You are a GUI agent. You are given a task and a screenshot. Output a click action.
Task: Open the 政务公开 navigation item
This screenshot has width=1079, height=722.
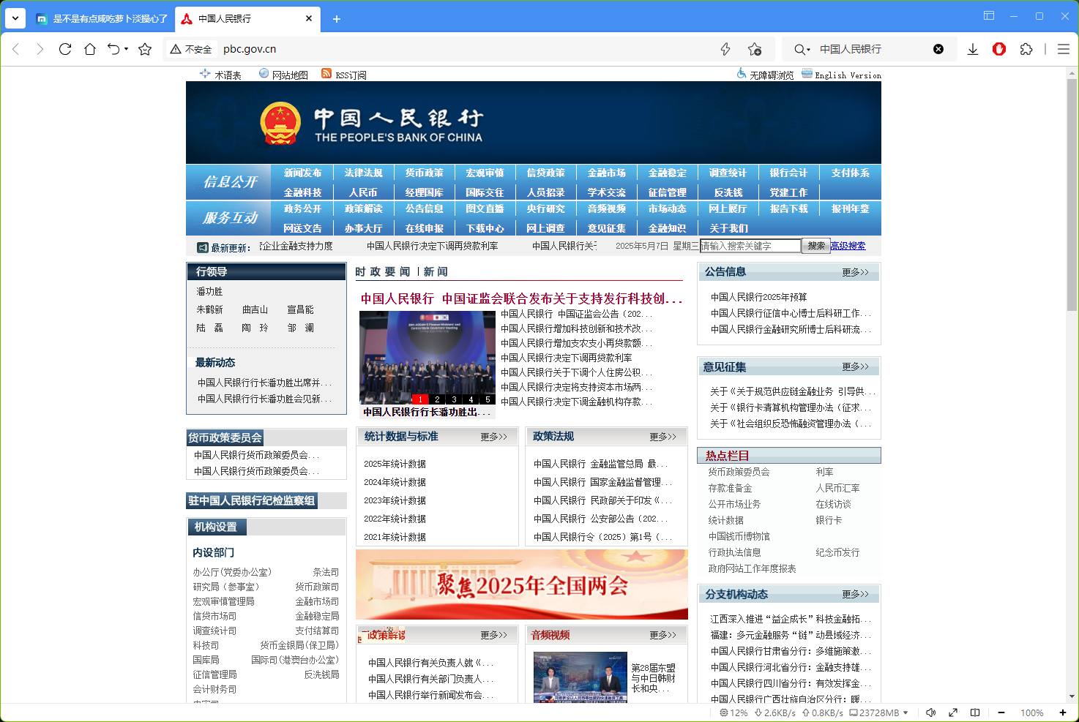[x=302, y=208]
